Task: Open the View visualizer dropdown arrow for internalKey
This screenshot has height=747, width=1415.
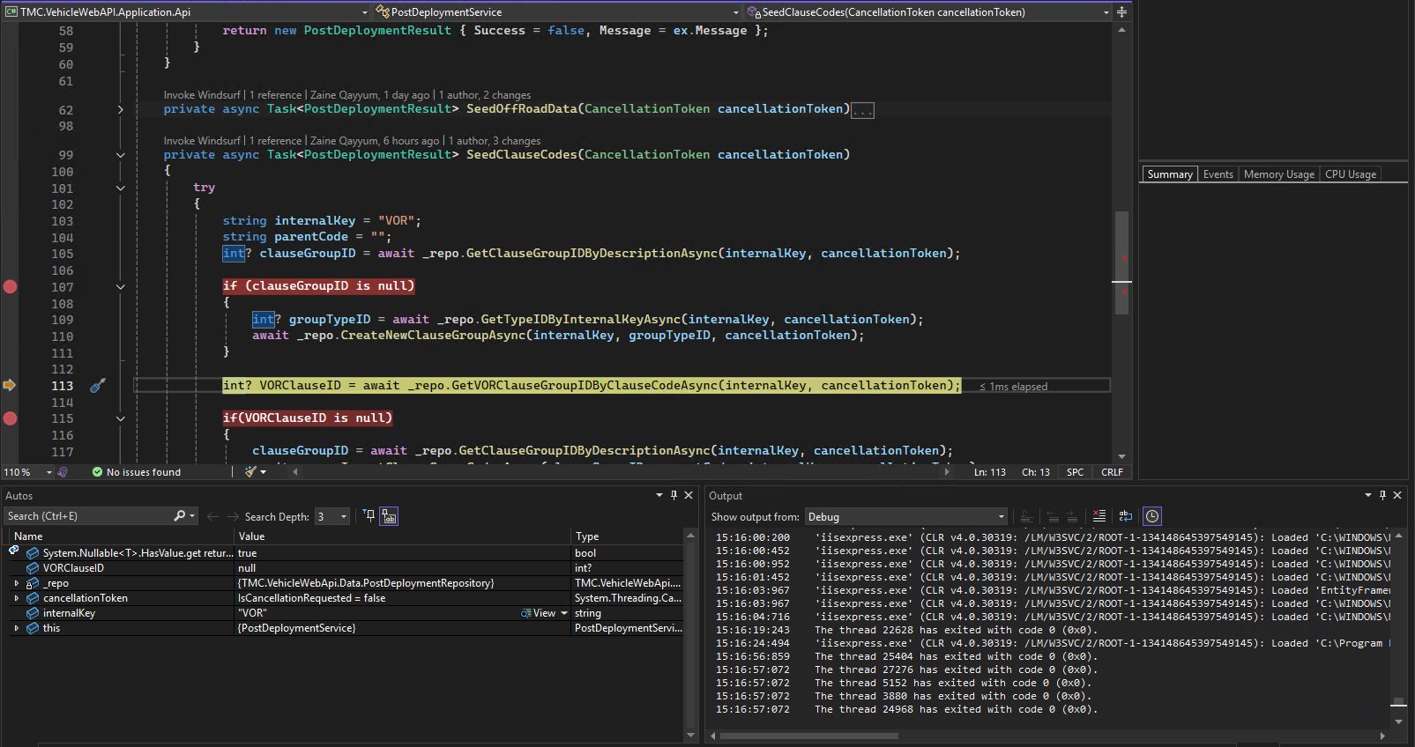Action: tap(564, 613)
